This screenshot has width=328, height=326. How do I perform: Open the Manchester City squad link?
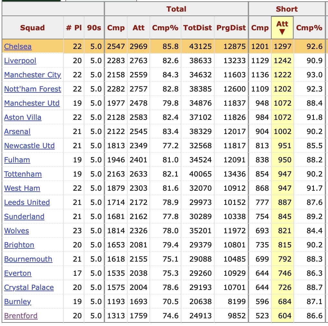coord(33,75)
